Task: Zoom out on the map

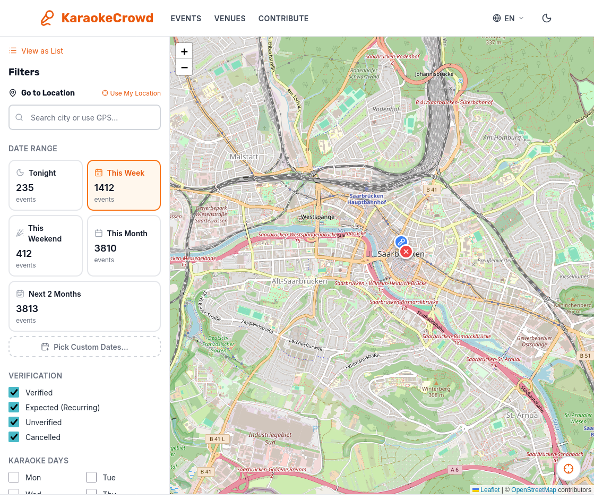Action: (x=184, y=67)
